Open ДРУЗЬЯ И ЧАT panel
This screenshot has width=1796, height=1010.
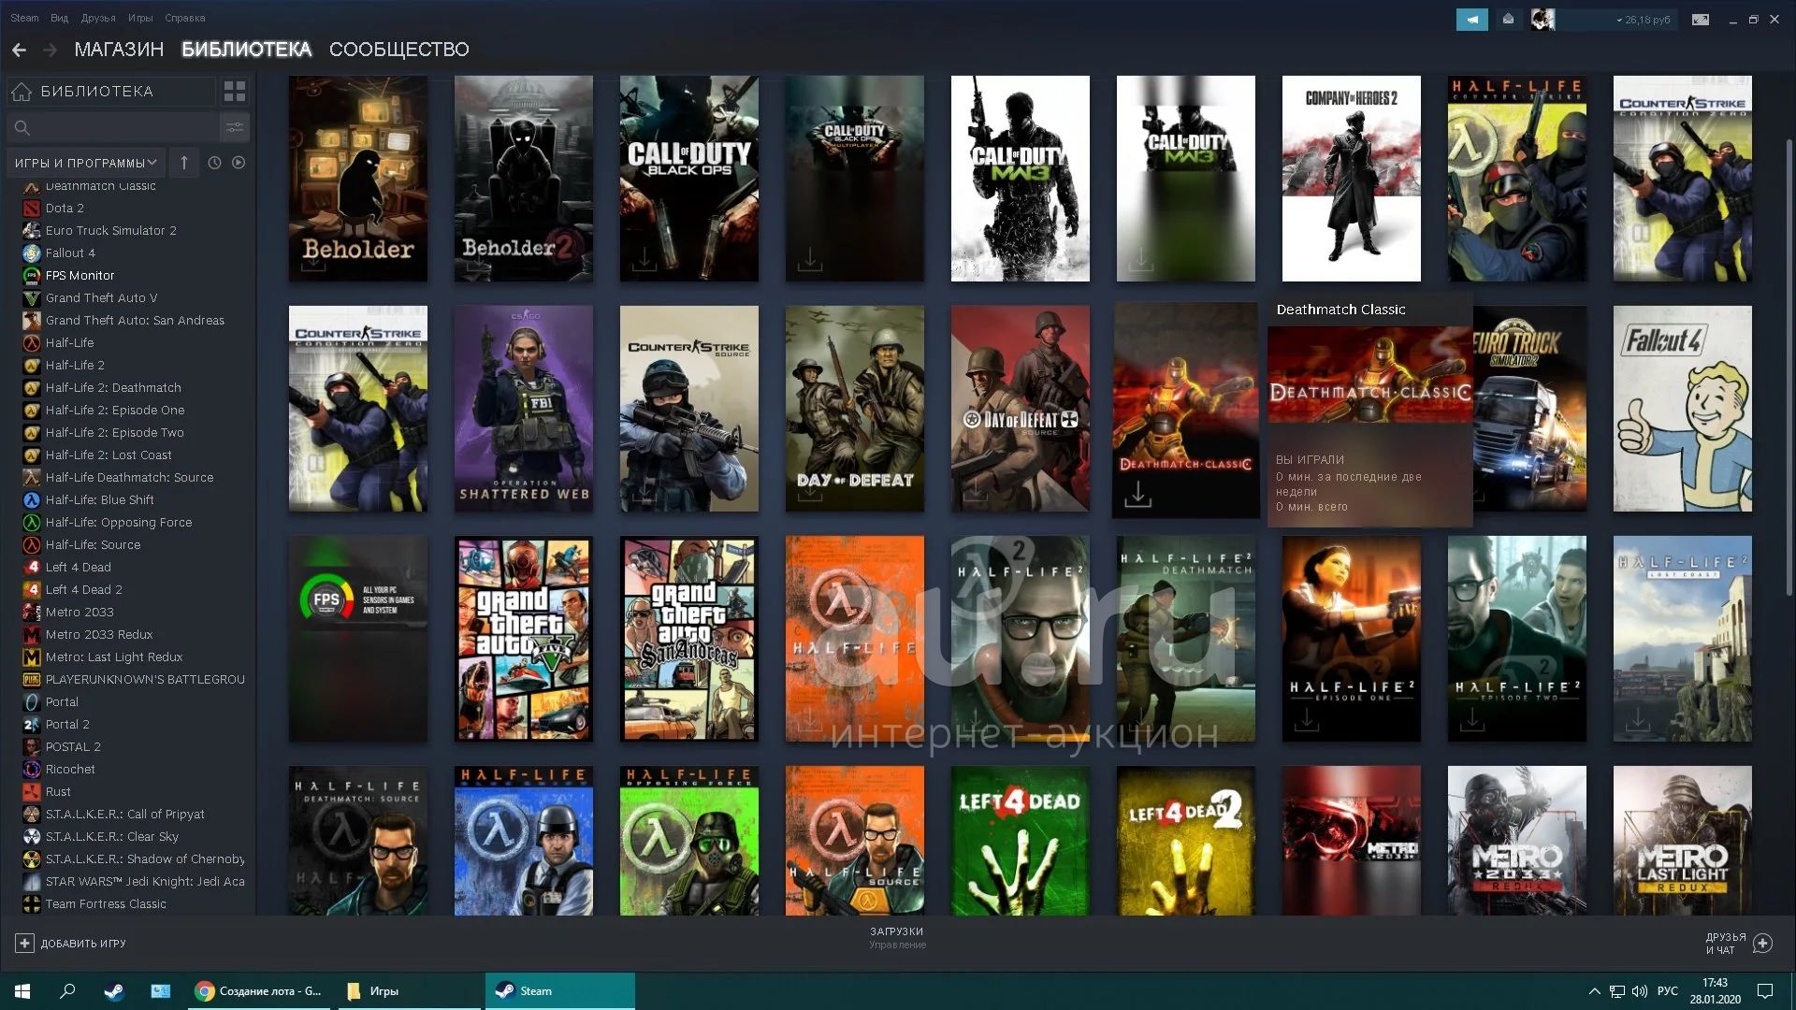tap(1738, 944)
